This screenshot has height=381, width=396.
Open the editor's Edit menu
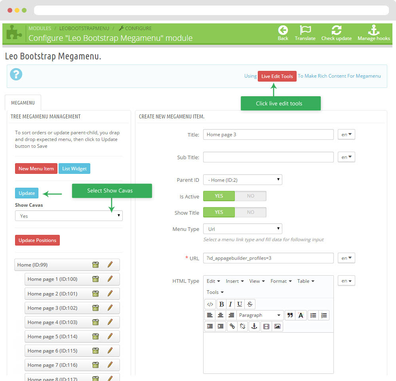tap(213, 281)
